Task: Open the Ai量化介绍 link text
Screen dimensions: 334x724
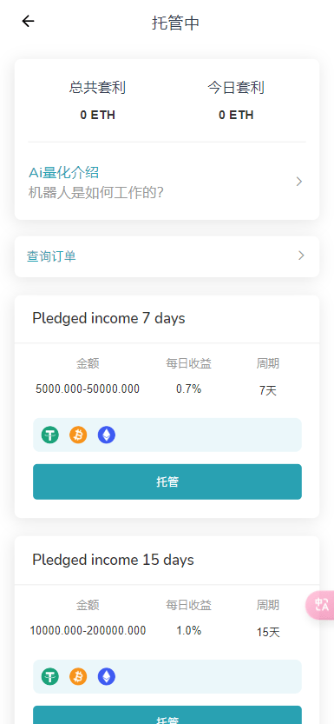Action: coord(63,173)
